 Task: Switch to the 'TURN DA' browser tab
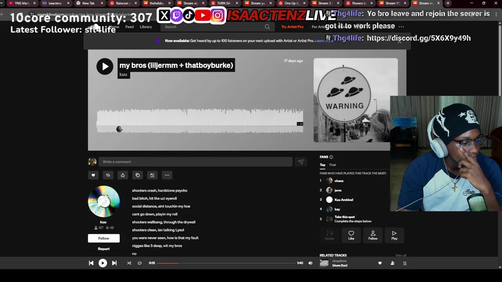point(224,3)
